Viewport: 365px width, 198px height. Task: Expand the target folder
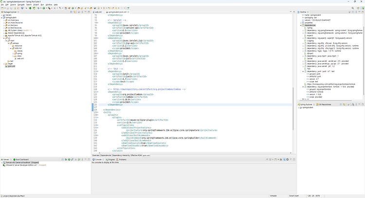pos(4,64)
